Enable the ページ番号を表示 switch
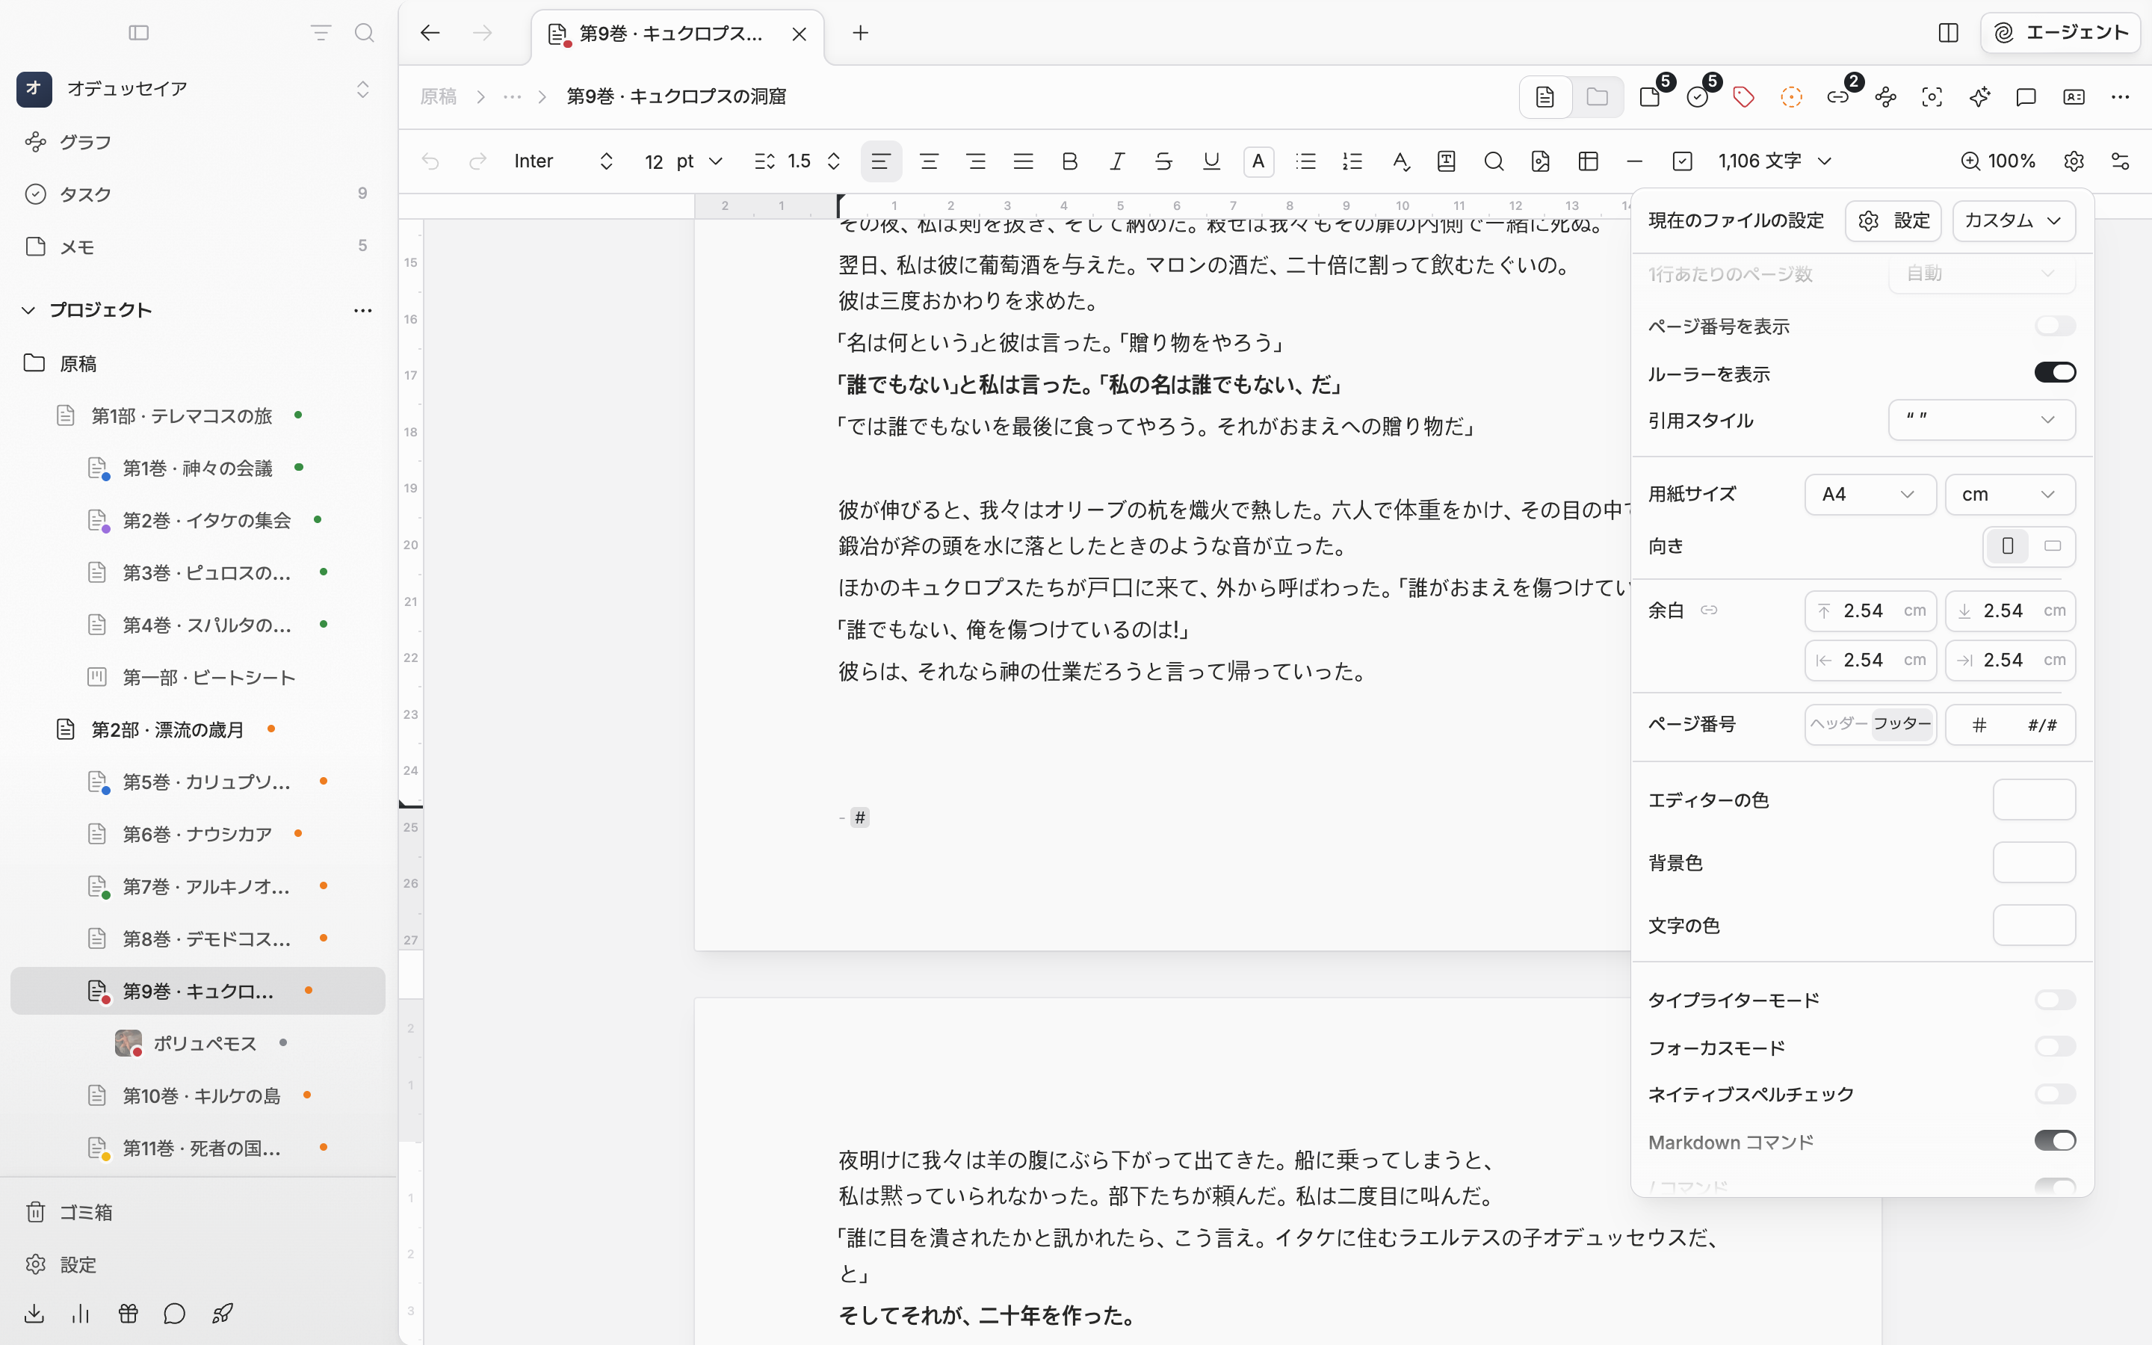The height and width of the screenshot is (1345, 2152). (2055, 326)
